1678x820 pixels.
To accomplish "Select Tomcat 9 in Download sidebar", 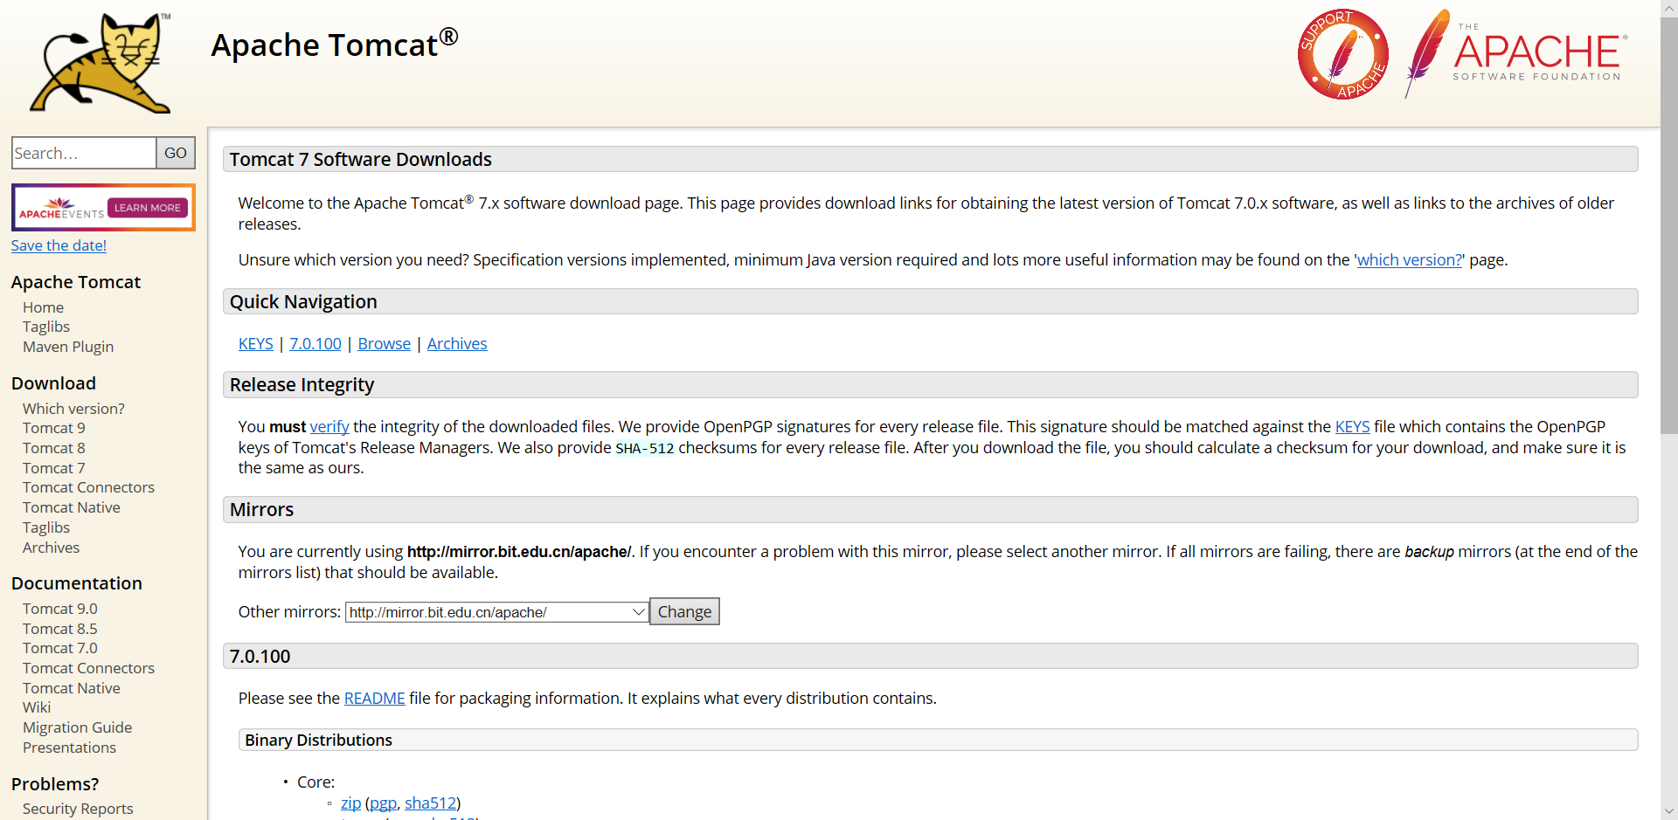I will pyautogui.click(x=54, y=428).
